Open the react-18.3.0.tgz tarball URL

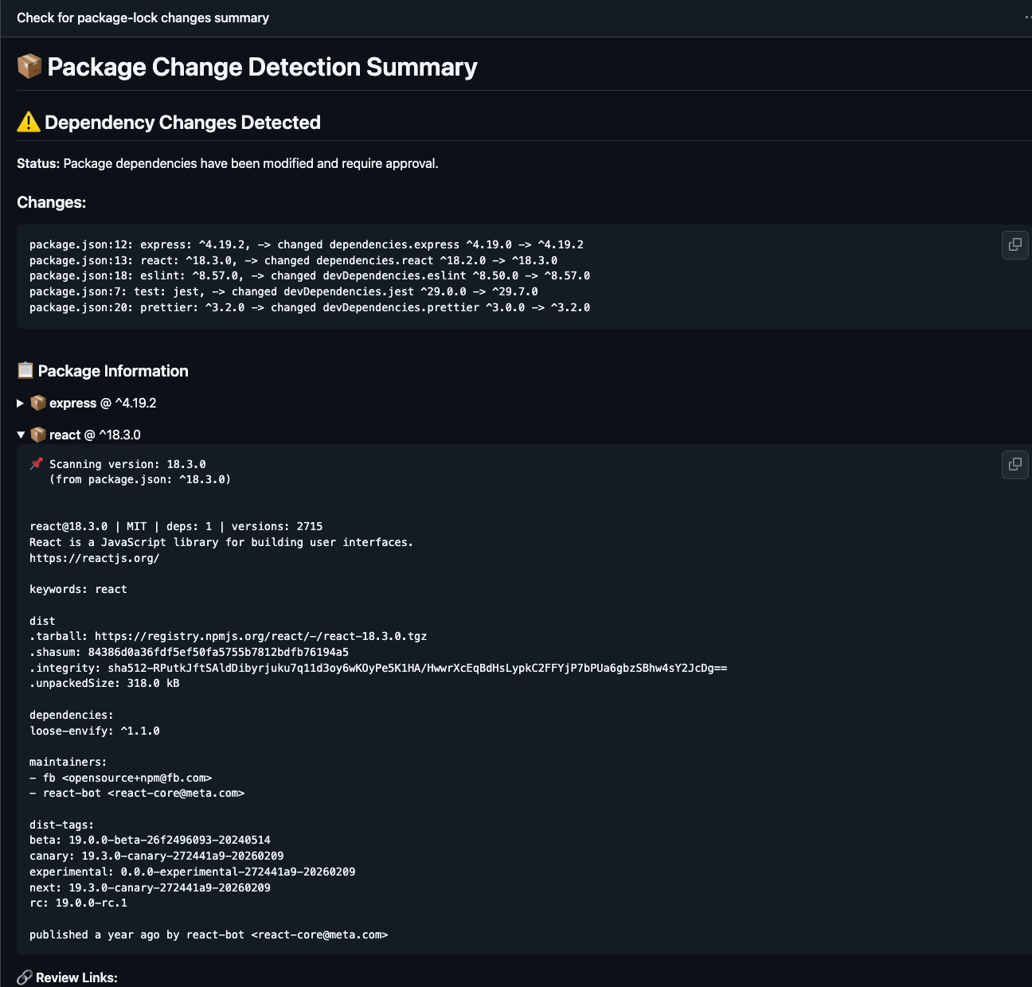pos(260,636)
